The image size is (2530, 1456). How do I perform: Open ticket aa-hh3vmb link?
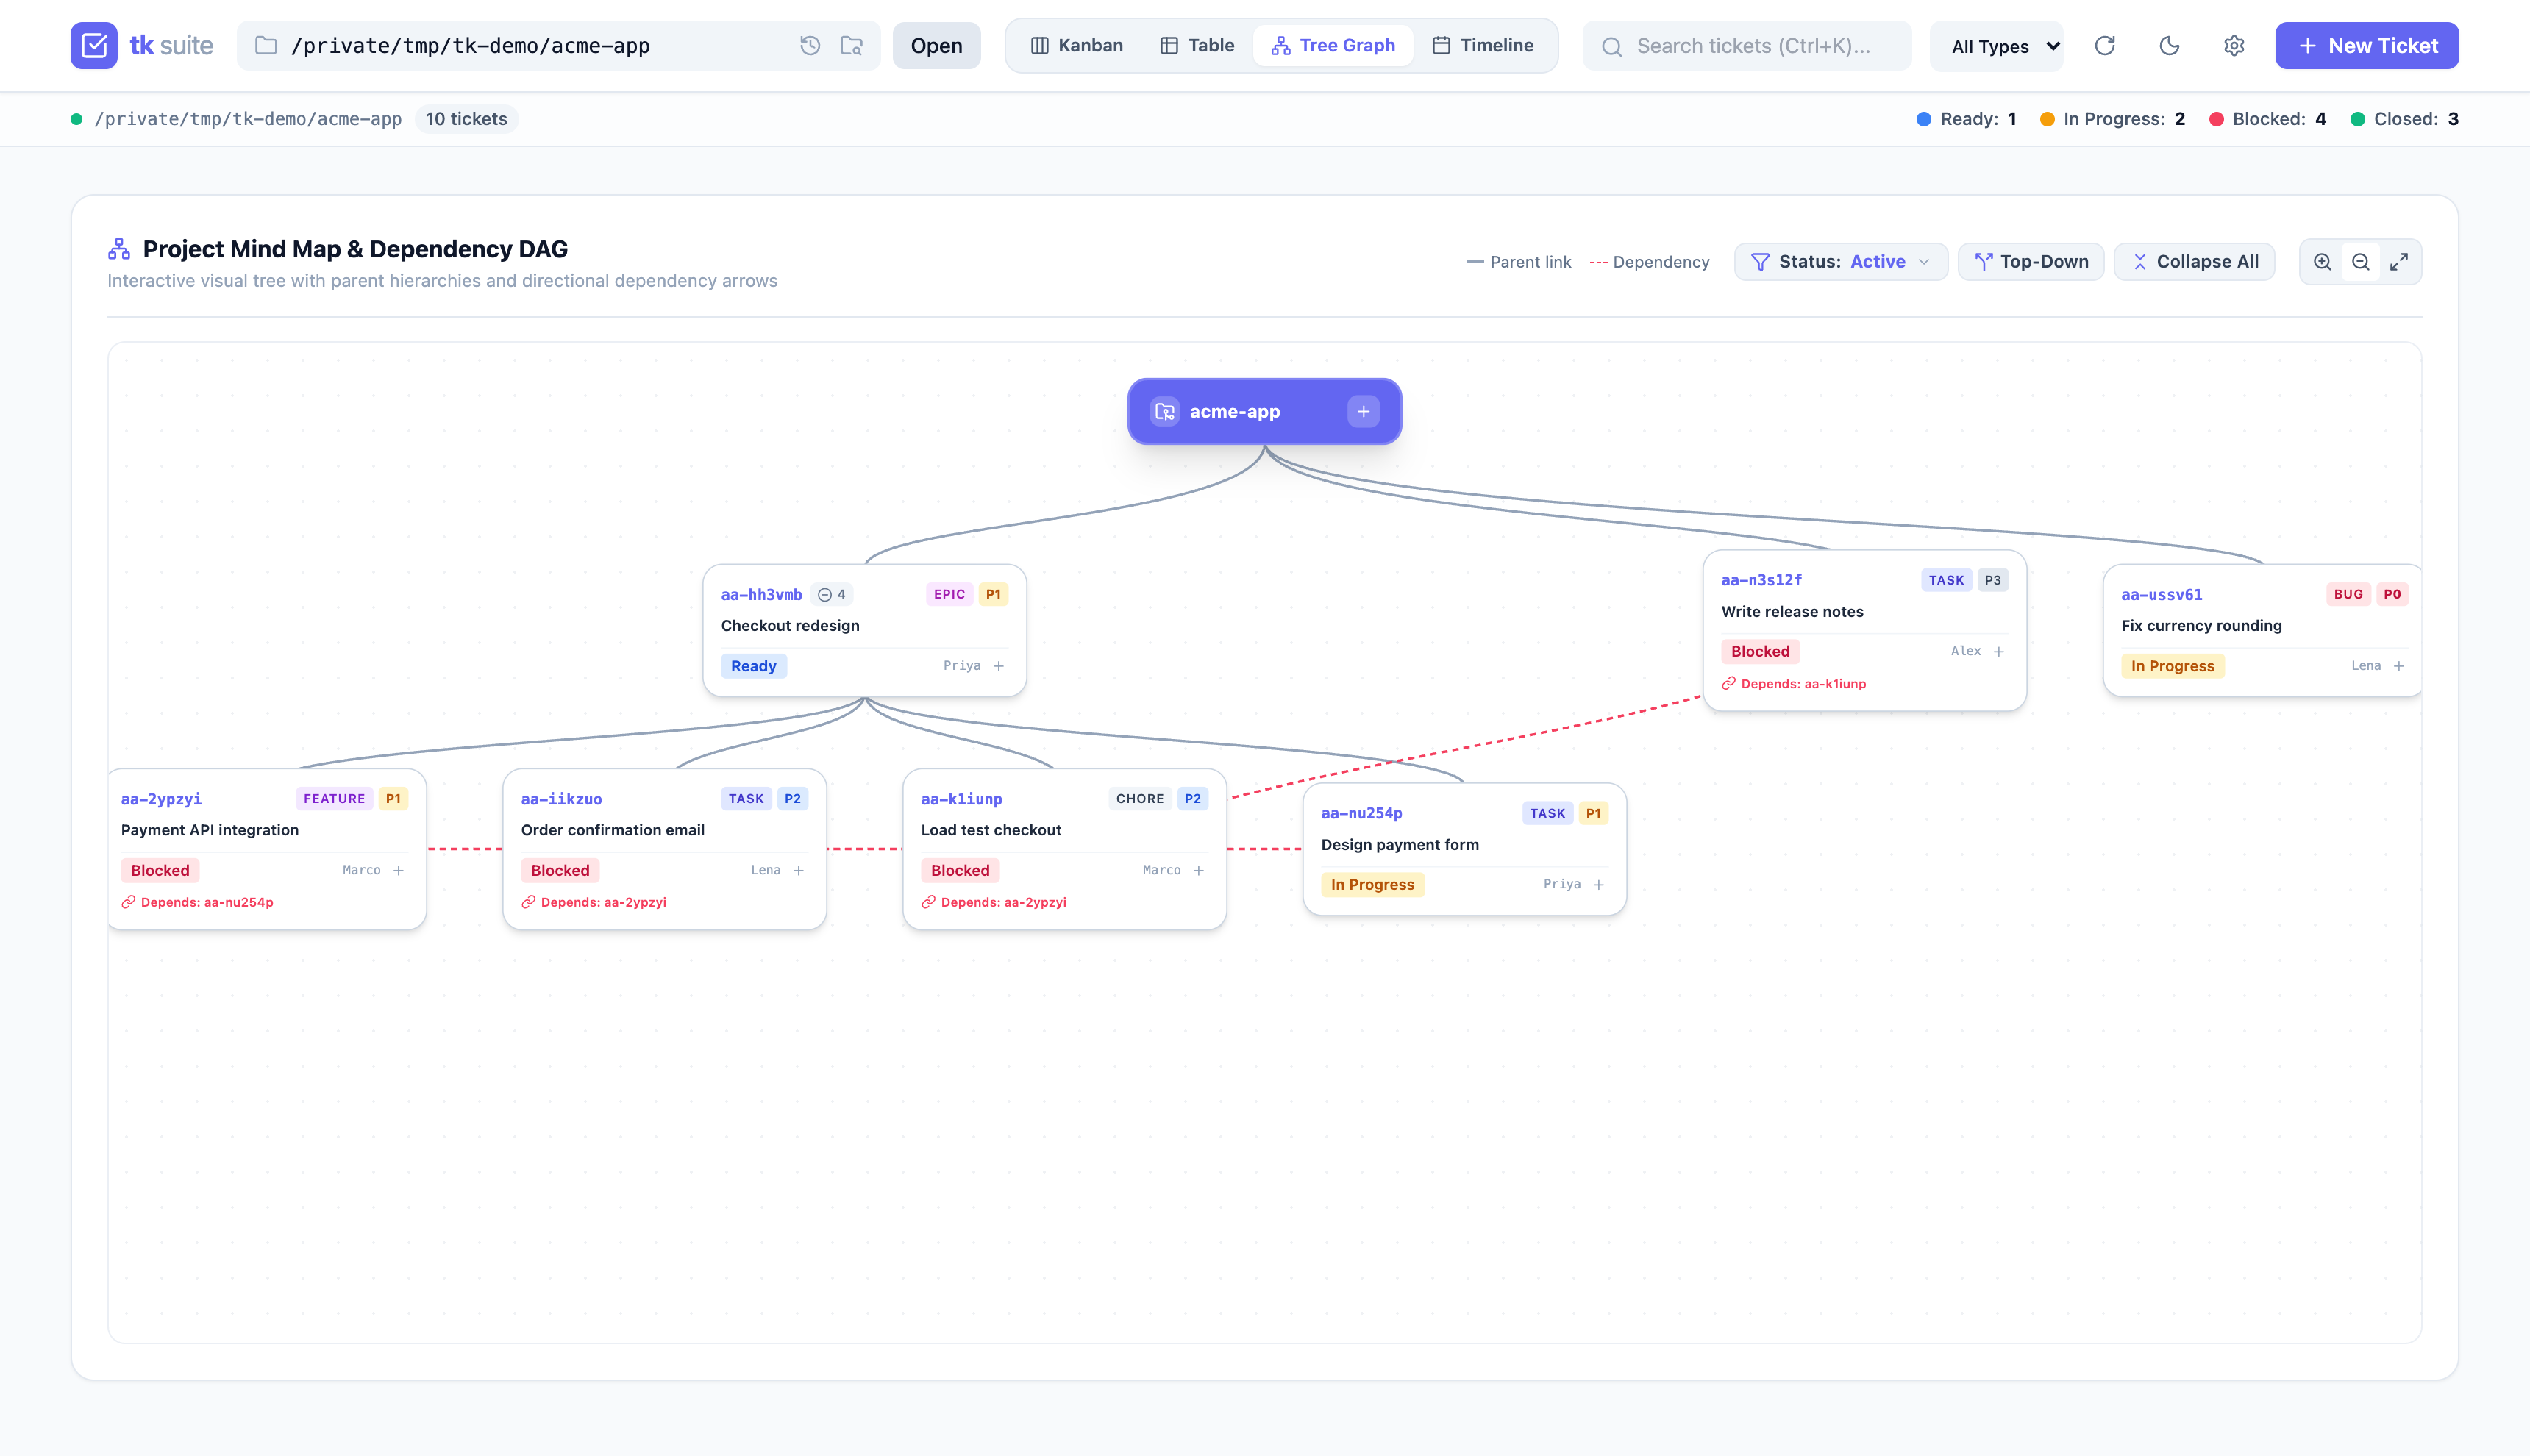point(761,595)
